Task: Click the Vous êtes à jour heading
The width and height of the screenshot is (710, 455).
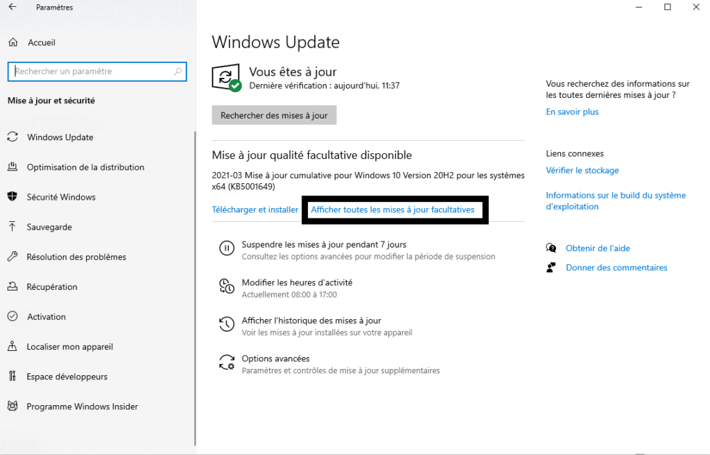Action: 293,71
